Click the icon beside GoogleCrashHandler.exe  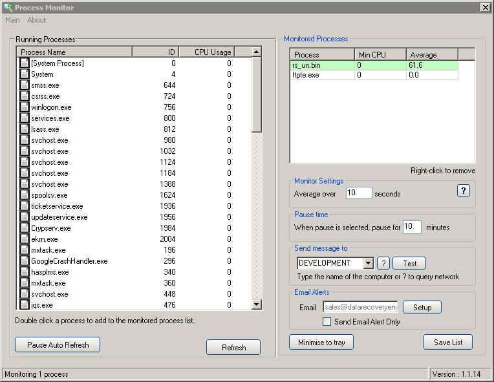25,261
